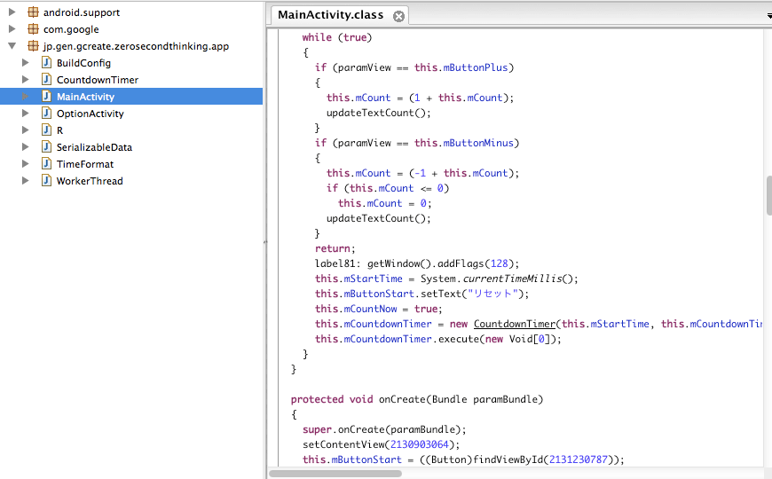
Task: Click the SerializableData class file icon
Action: point(47,147)
